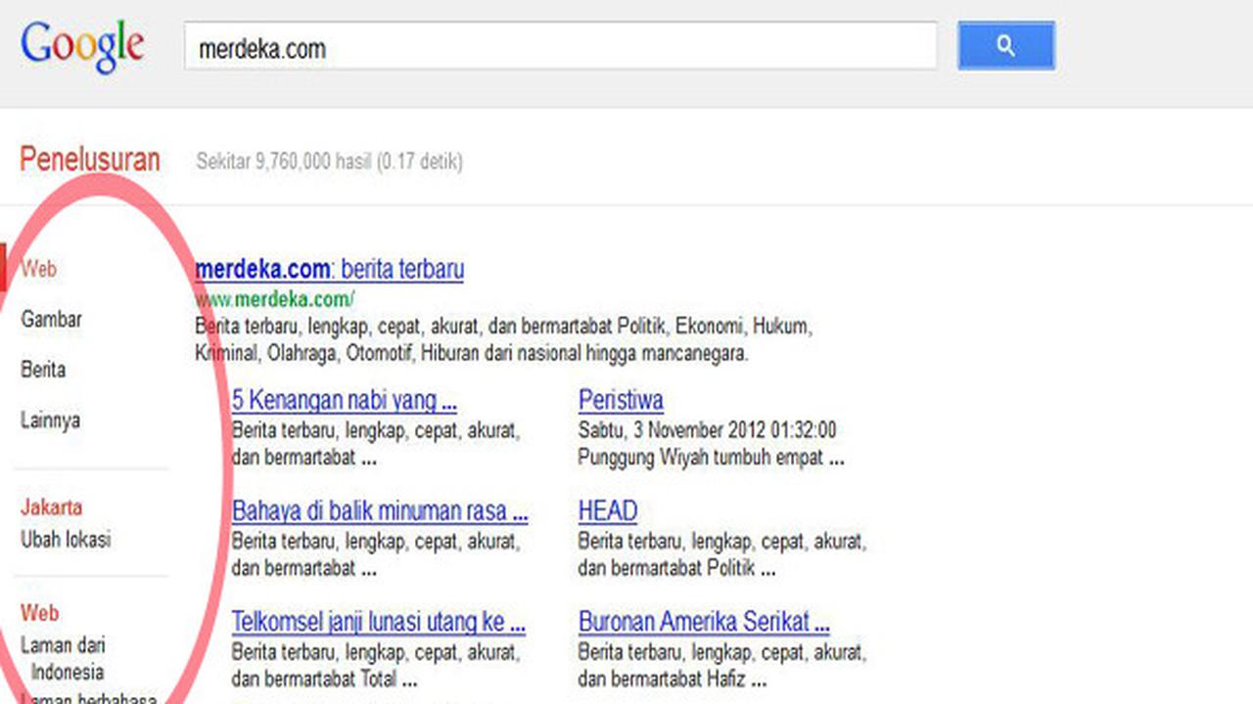Screen dimensions: 1253x704
Task: Open the Google logo homepage link
Action: click(82, 48)
